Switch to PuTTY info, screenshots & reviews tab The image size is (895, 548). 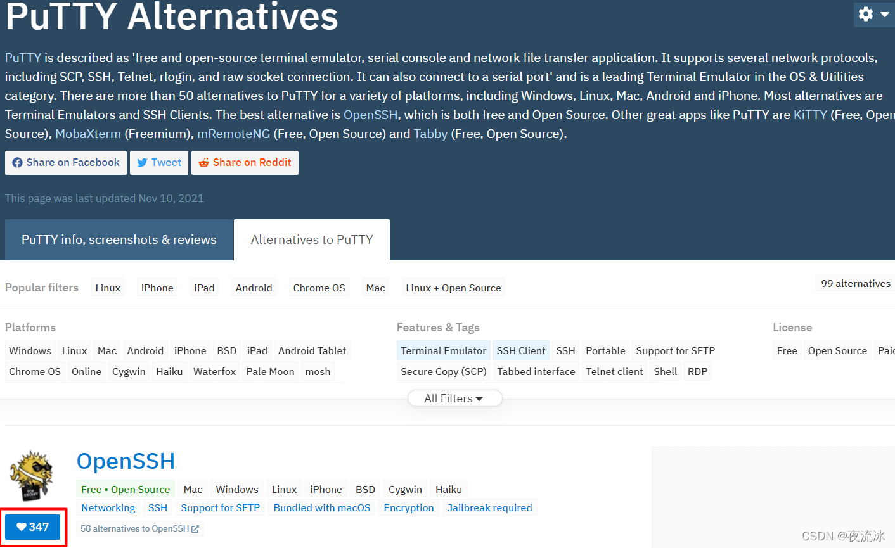pos(119,239)
